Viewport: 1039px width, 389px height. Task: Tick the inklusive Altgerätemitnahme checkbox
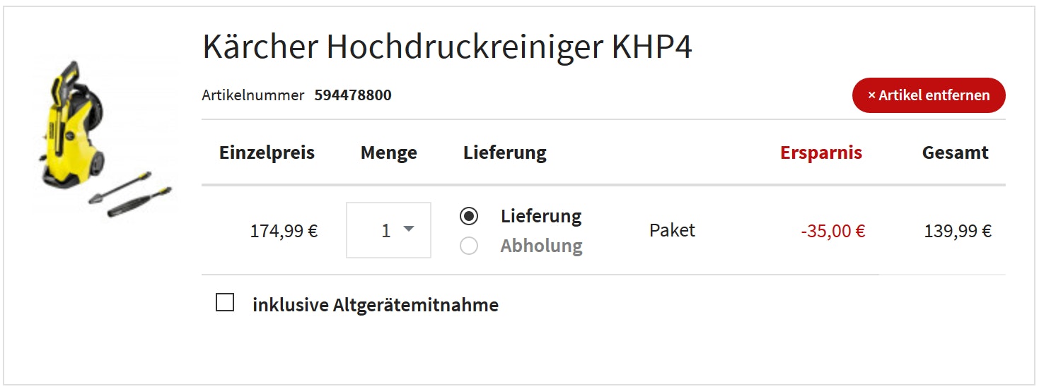tap(225, 304)
